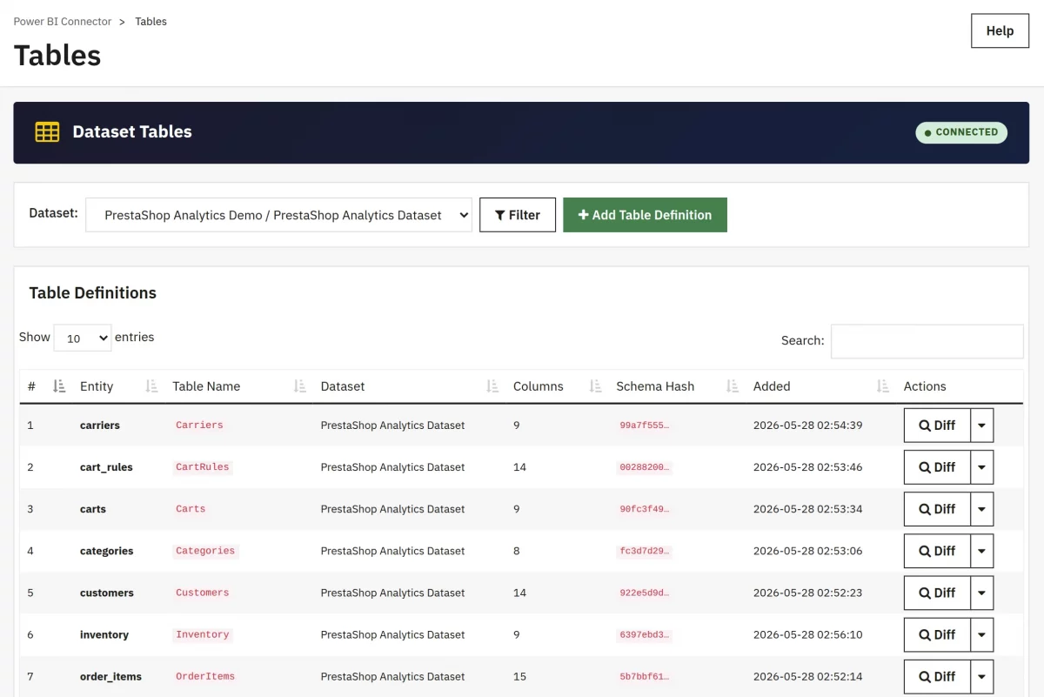
Task: Sort by Schema Hash icon
Action: click(x=733, y=386)
